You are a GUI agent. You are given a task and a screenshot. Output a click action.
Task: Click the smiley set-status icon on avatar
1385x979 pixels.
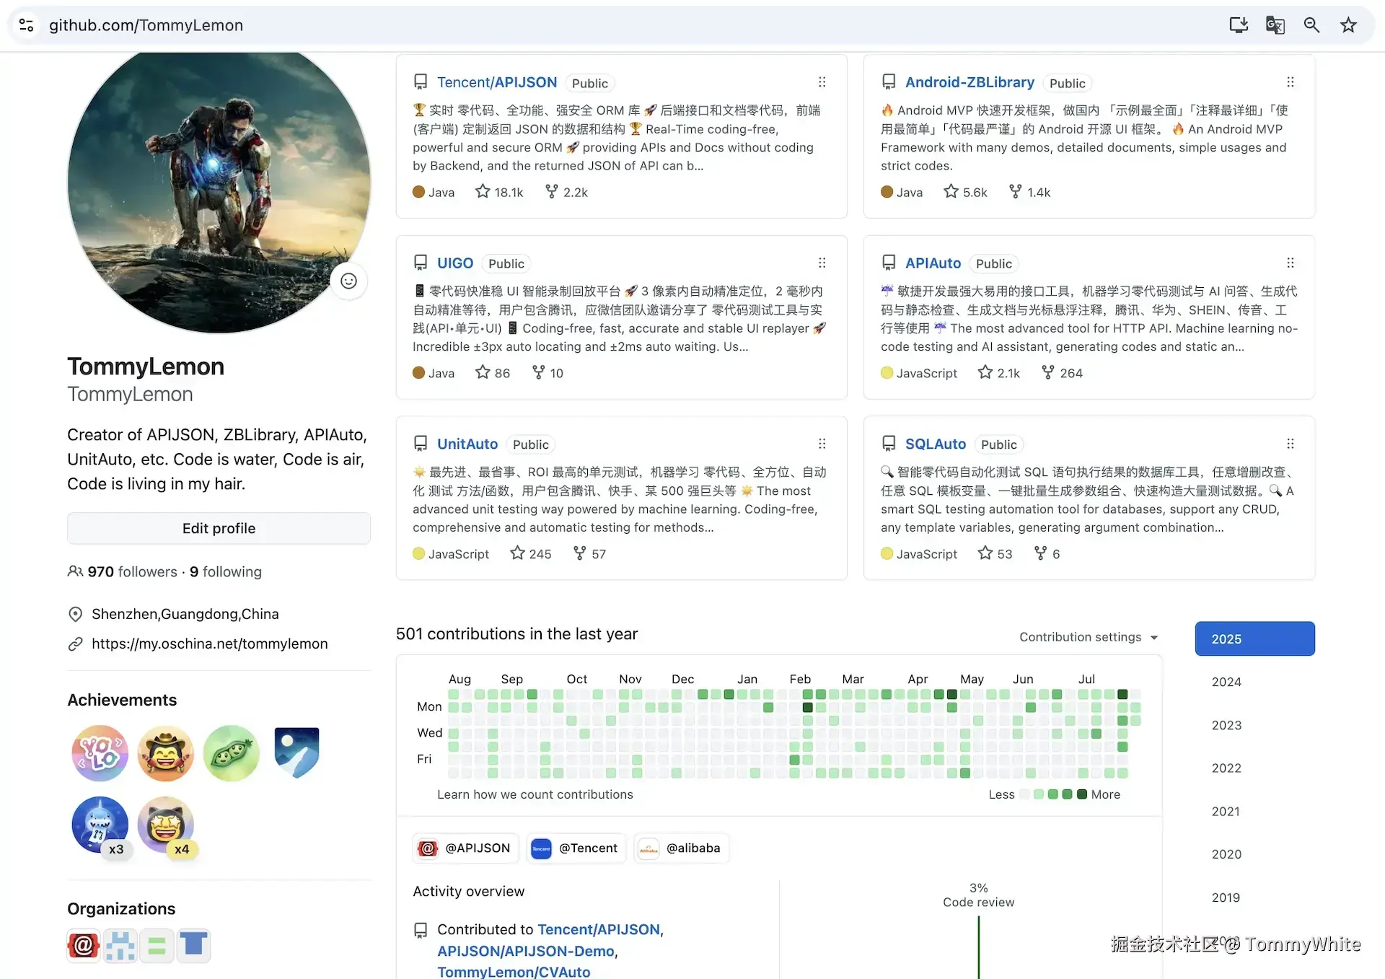click(x=348, y=281)
